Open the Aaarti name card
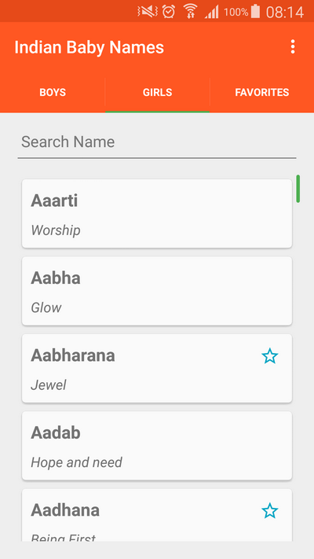This screenshot has width=314, height=559. tap(157, 213)
